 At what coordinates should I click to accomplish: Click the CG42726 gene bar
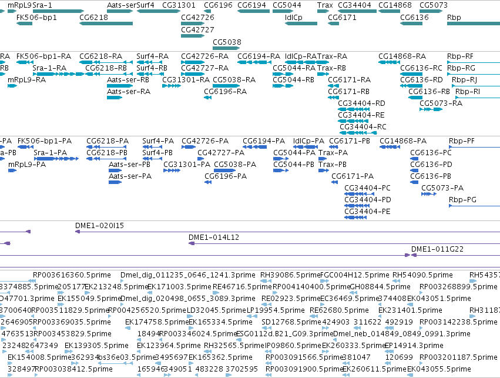(193, 24)
